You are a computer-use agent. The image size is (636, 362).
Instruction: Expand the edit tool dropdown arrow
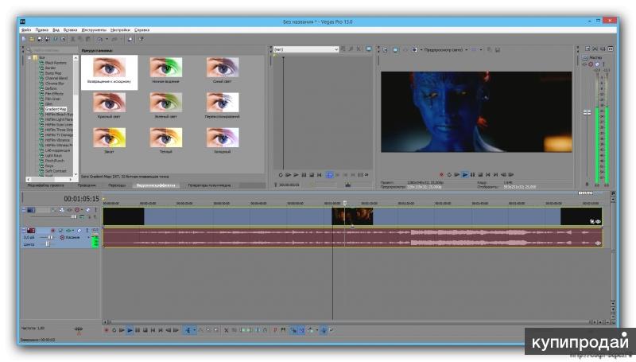(194, 330)
